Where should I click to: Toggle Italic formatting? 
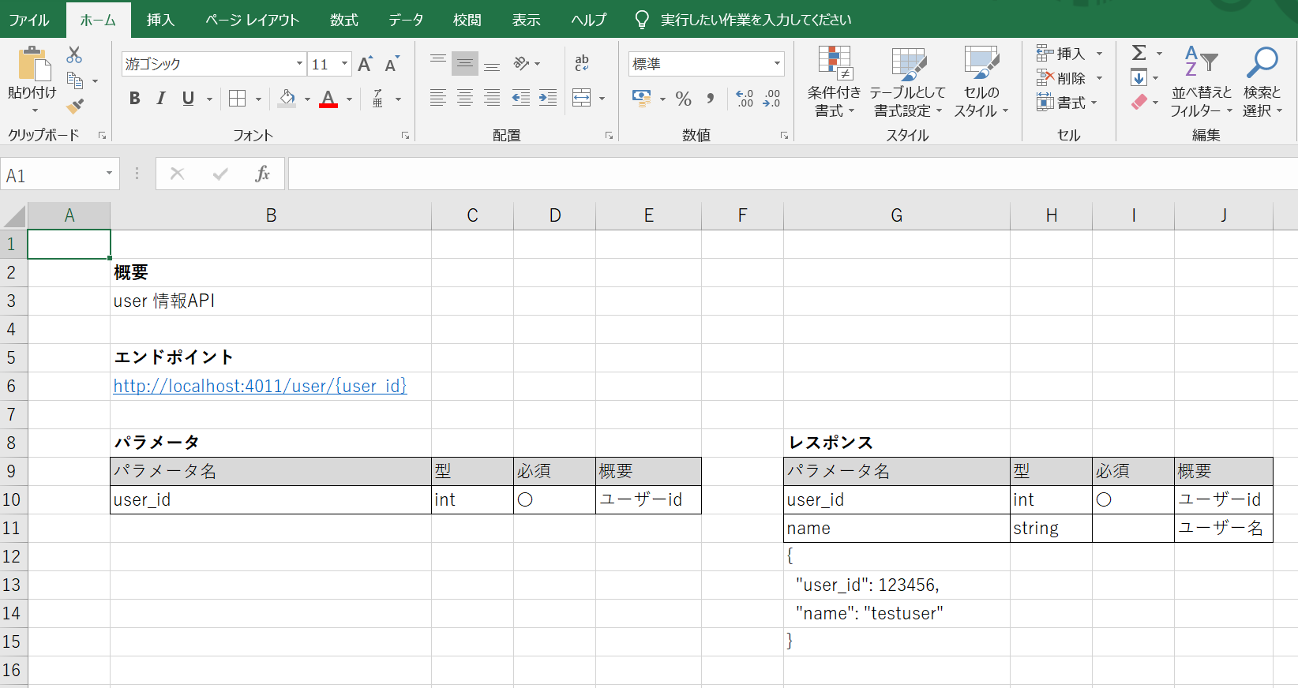point(161,99)
